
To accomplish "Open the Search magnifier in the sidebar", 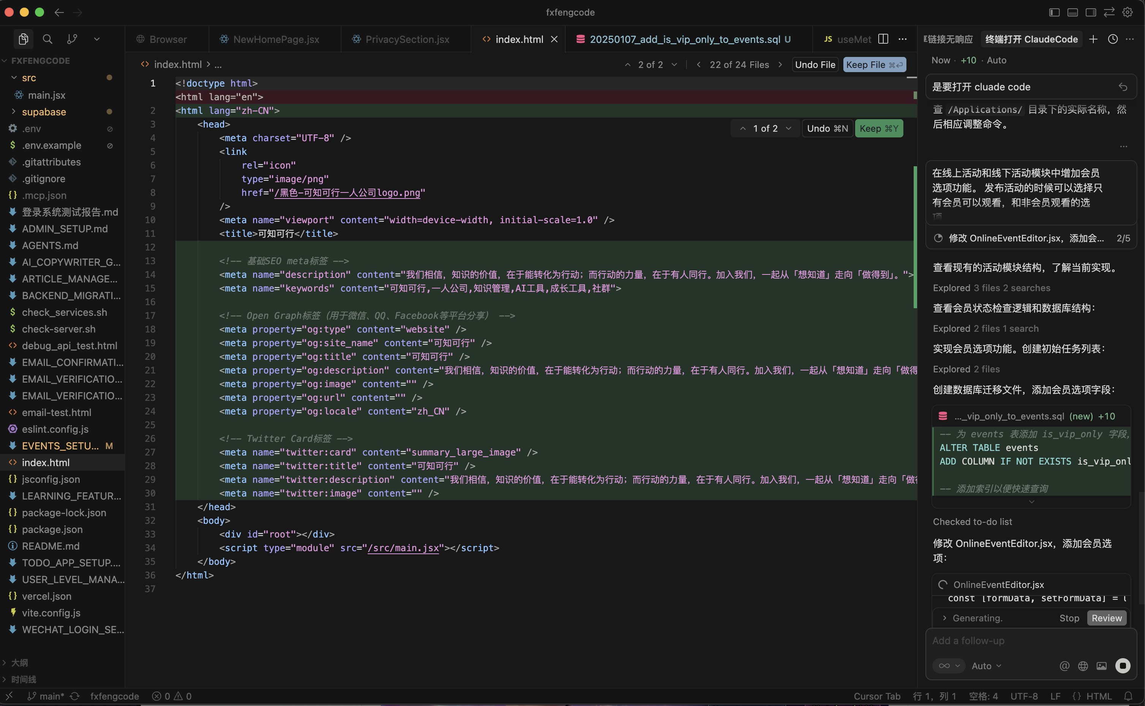I will (x=47, y=39).
